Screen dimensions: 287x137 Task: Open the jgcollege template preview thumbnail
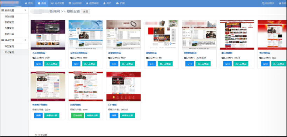[x=199, y=35]
